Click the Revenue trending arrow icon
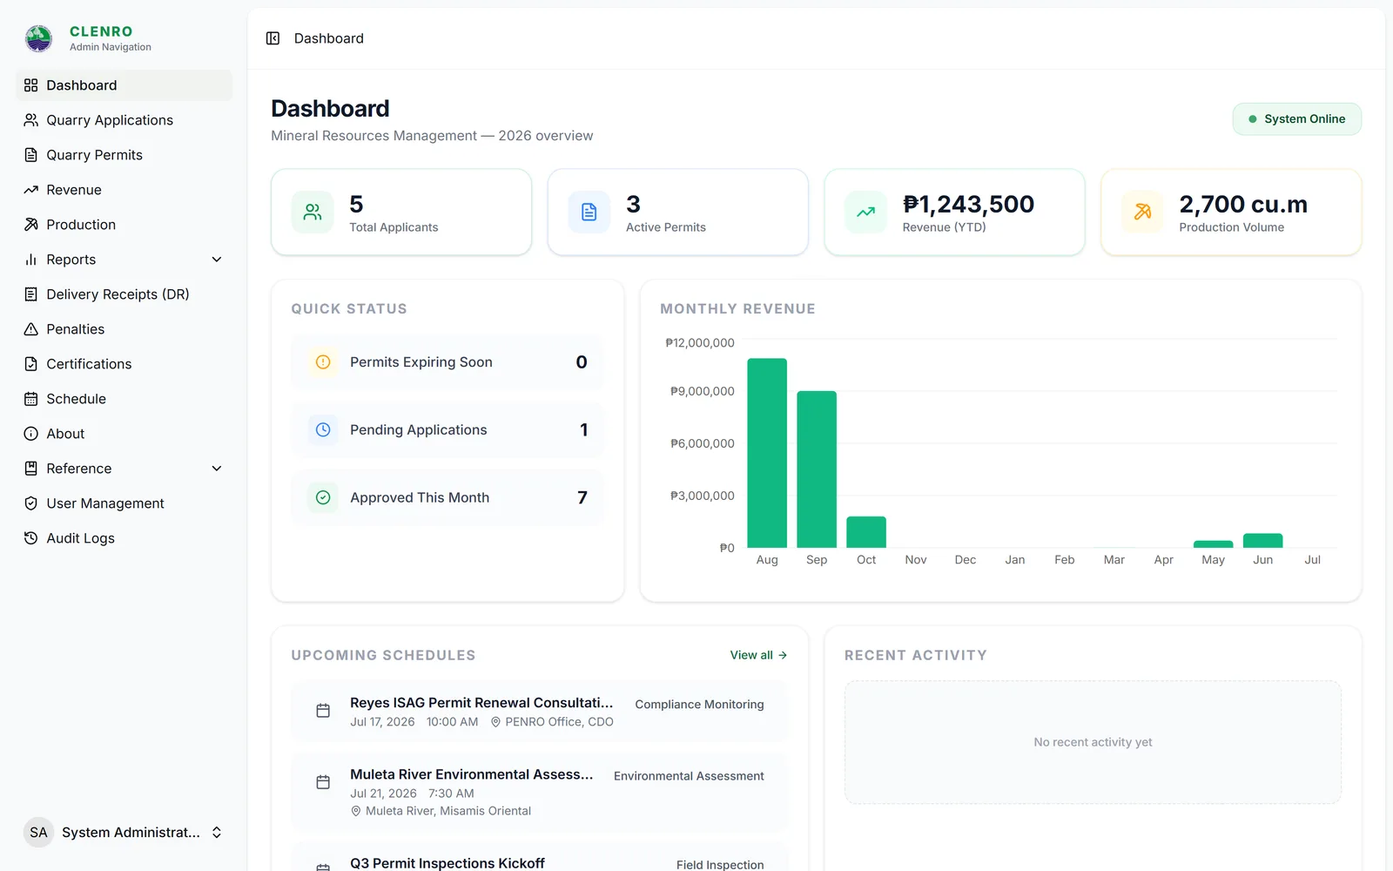 point(865,212)
